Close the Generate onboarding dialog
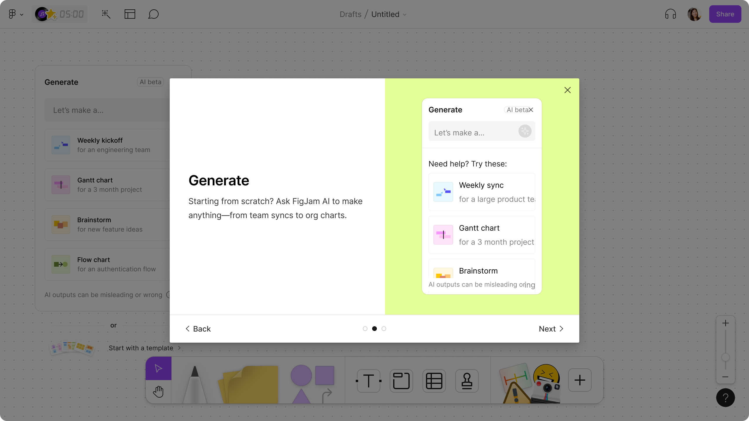749x421 pixels. click(568, 90)
